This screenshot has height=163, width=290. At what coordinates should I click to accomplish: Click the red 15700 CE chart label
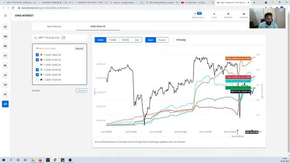tap(238, 77)
